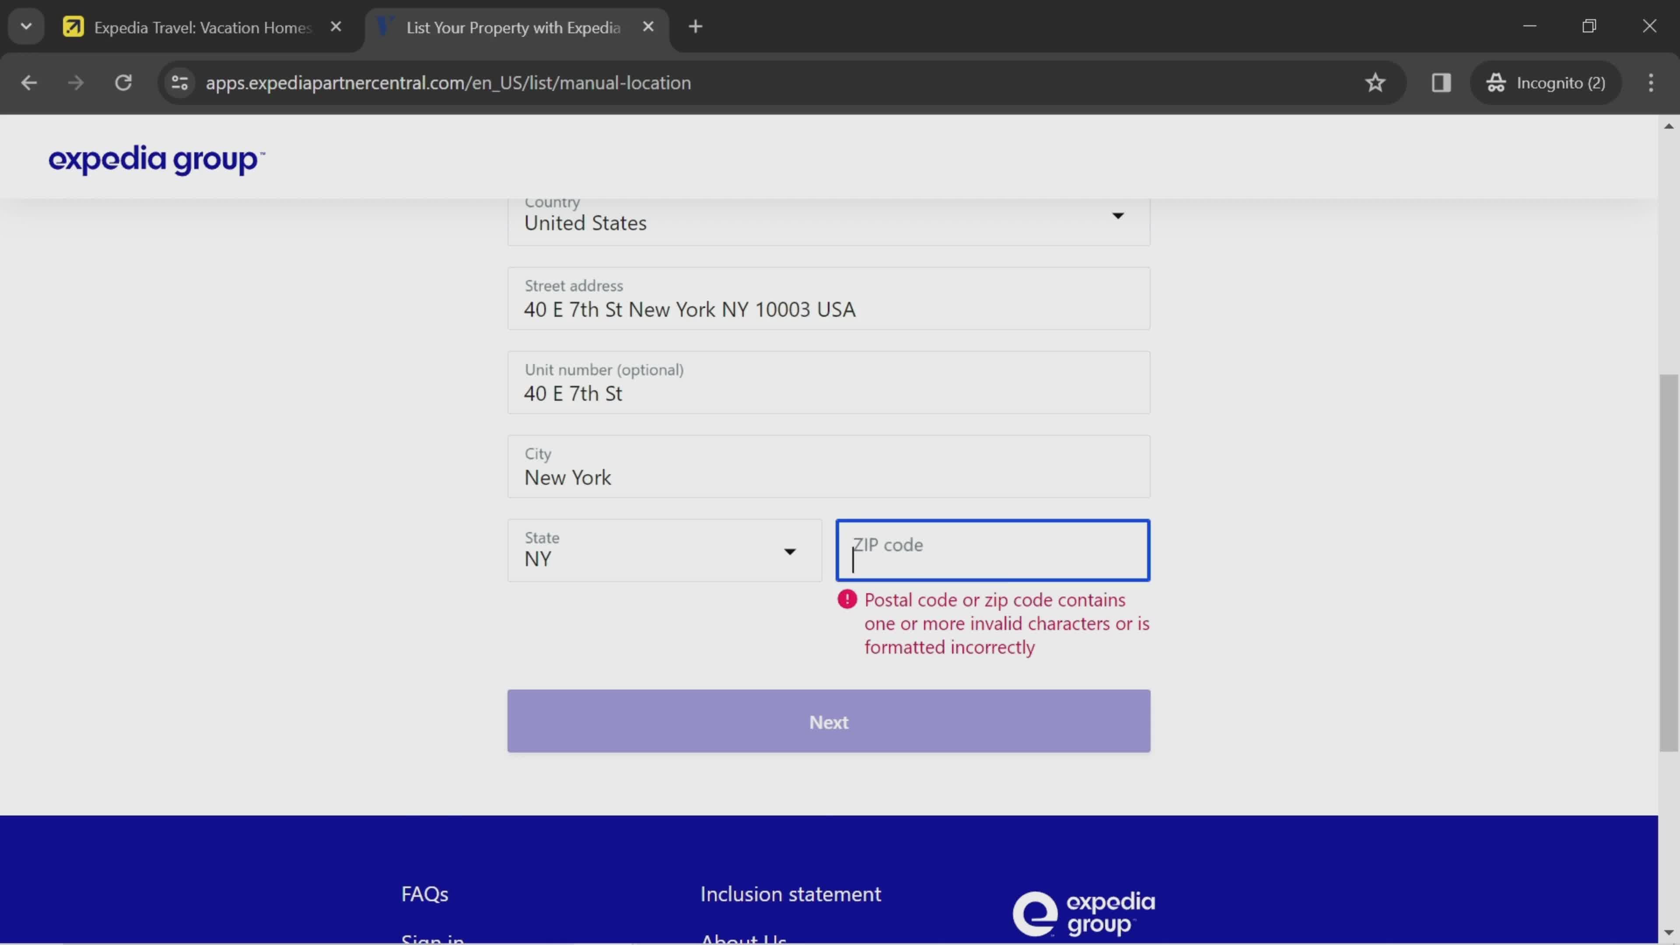Image resolution: width=1680 pixels, height=945 pixels.
Task: Open the tab search dropdown arrow
Action: [26, 27]
